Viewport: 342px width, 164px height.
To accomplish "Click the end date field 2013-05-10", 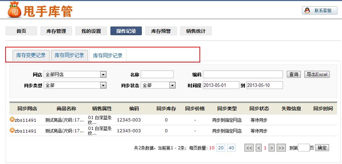I will [265, 85].
